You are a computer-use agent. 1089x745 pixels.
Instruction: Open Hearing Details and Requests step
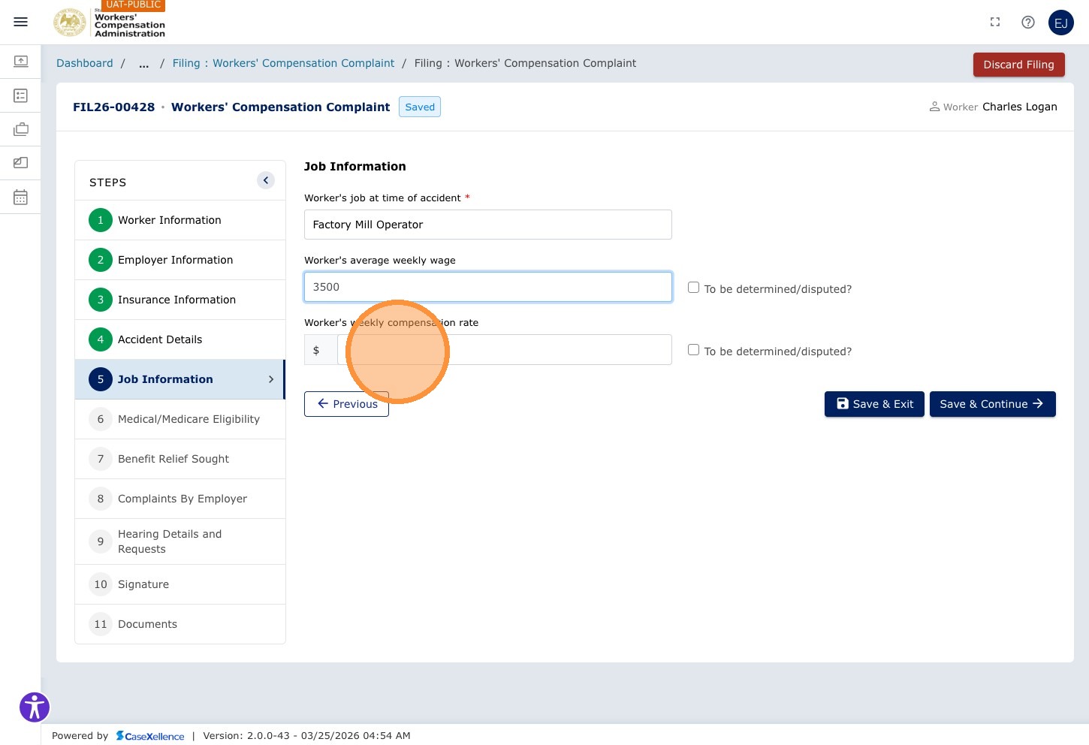180,541
